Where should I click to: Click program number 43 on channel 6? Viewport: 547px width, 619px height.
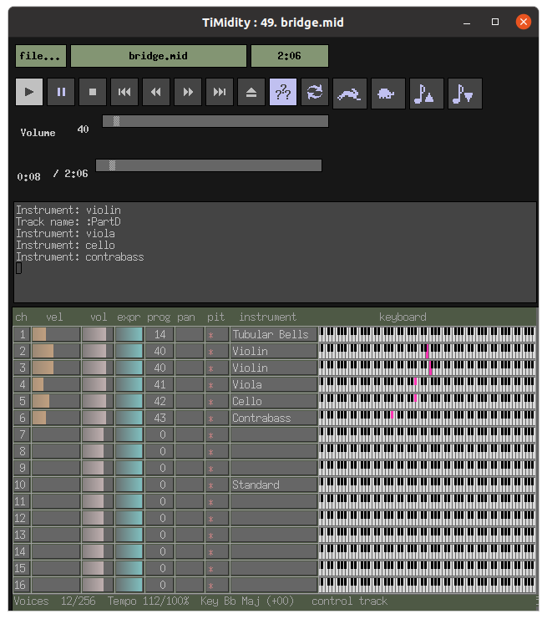coord(160,418)
